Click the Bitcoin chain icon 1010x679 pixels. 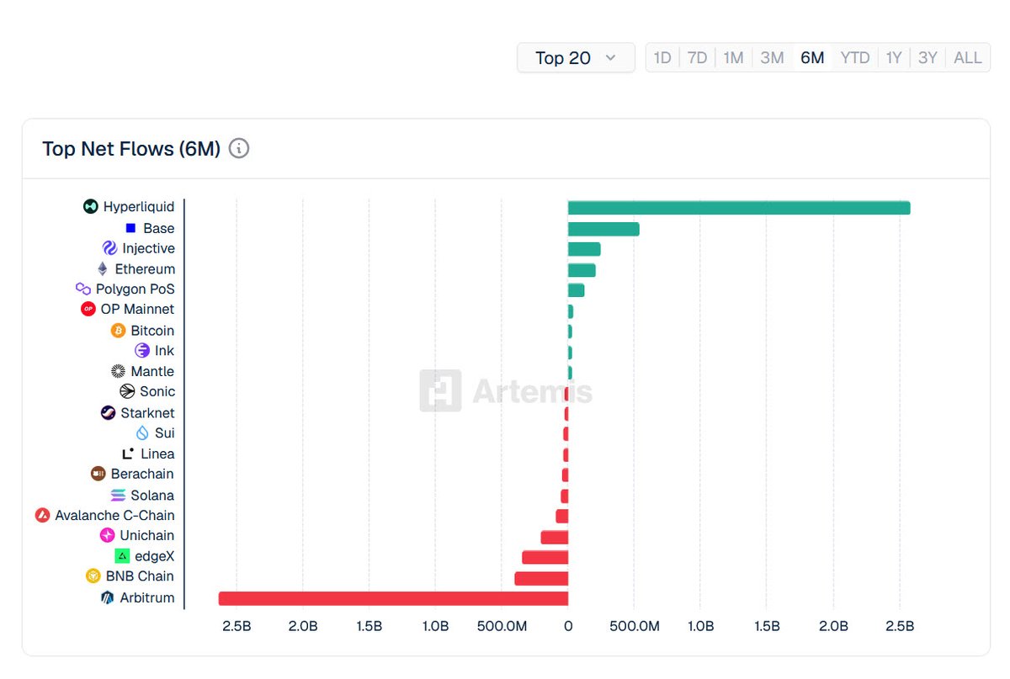coord(119,331)
